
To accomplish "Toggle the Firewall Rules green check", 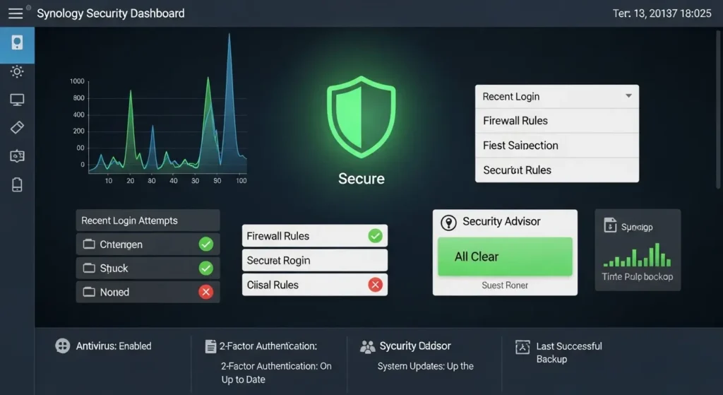I will click(x=376, y=236).
